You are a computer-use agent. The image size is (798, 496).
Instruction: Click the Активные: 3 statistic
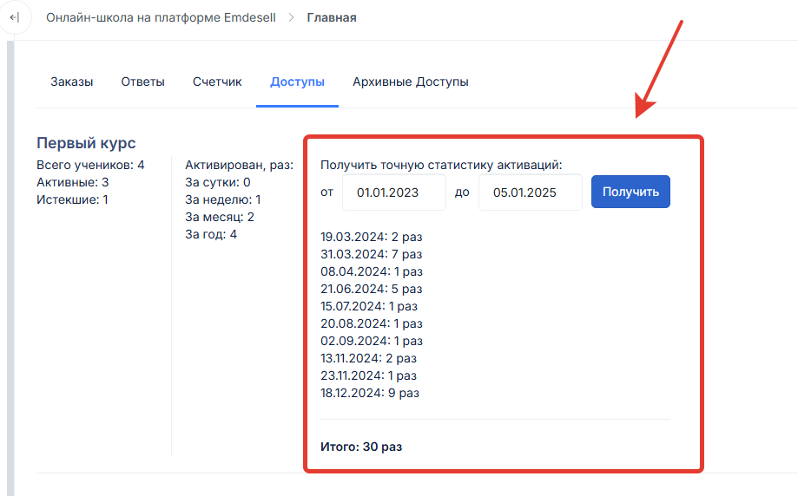(x=72, y=182)
